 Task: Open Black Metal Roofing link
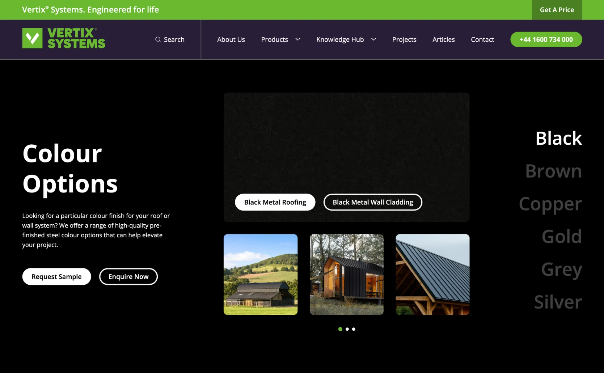point(275,202)
